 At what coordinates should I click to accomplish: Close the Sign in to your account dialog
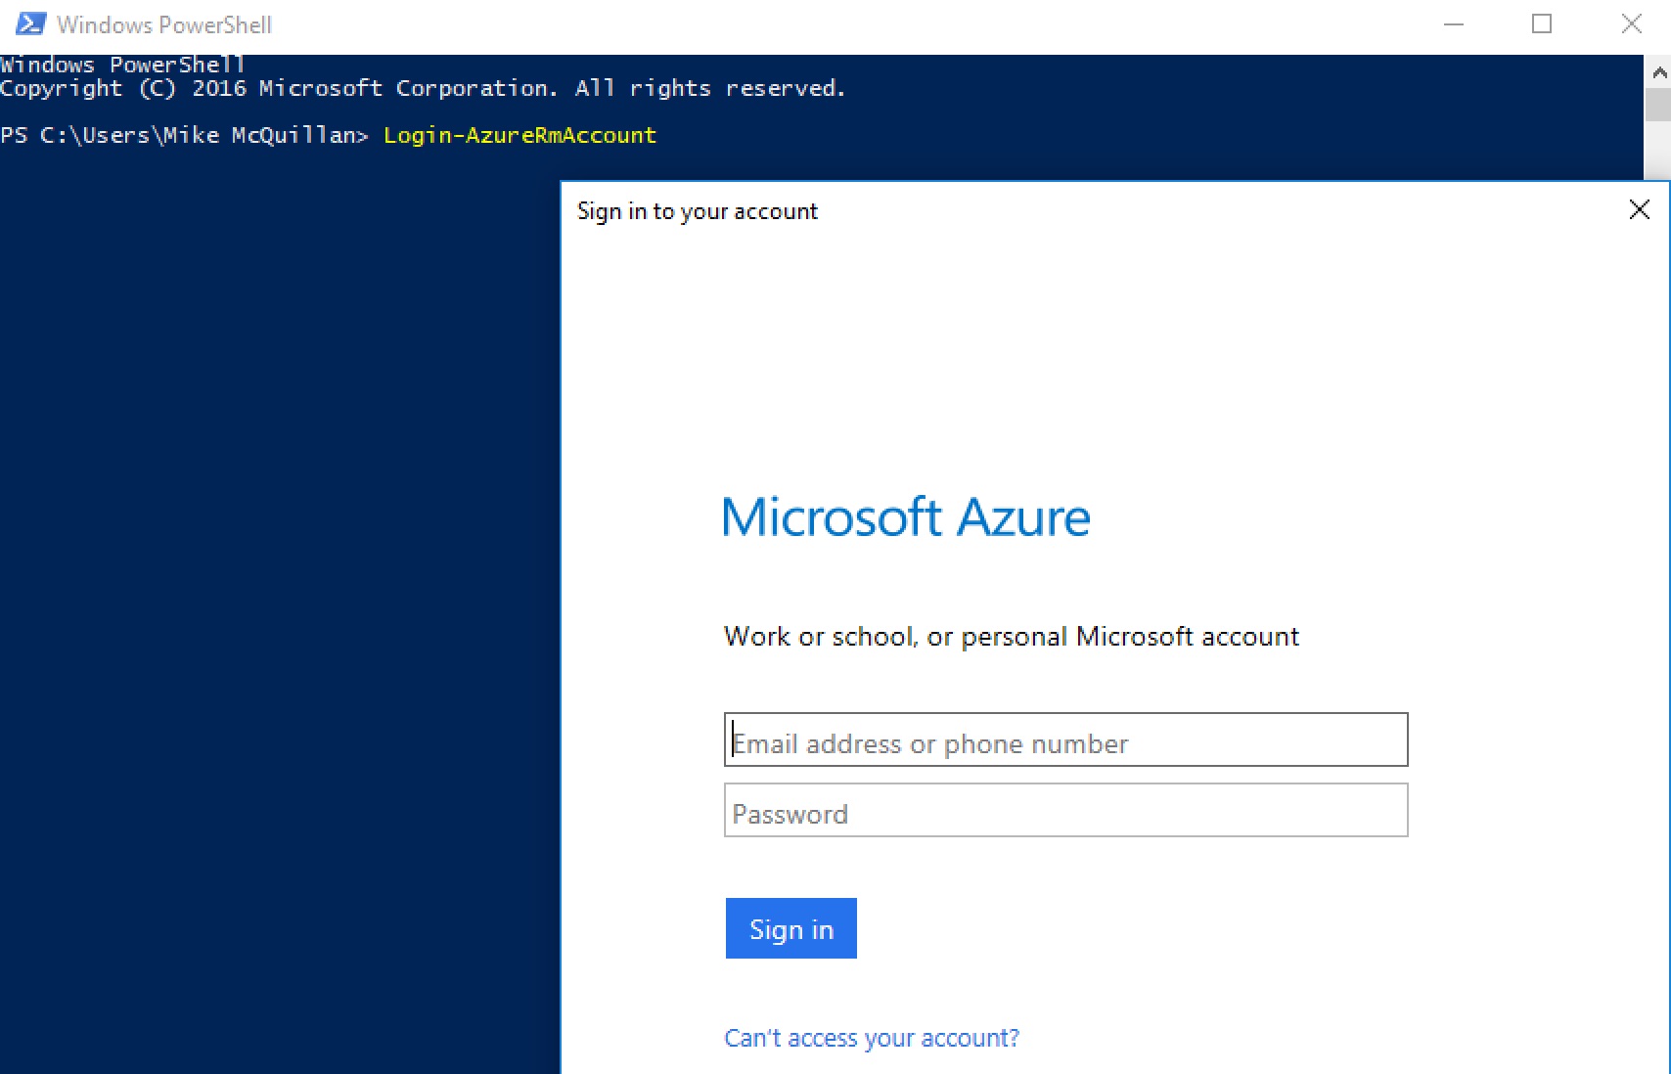1640,209
